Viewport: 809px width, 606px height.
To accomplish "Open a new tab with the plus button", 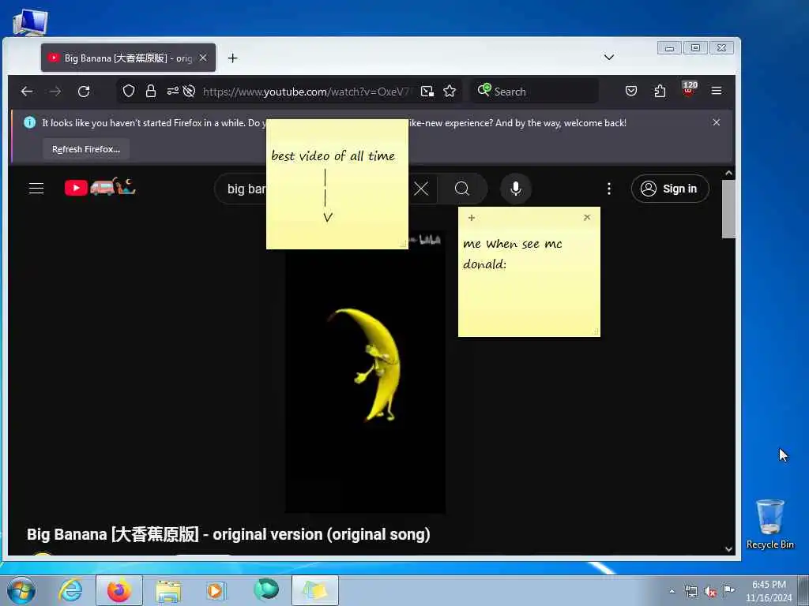I will pyautogui.click(x=233, y=58).
